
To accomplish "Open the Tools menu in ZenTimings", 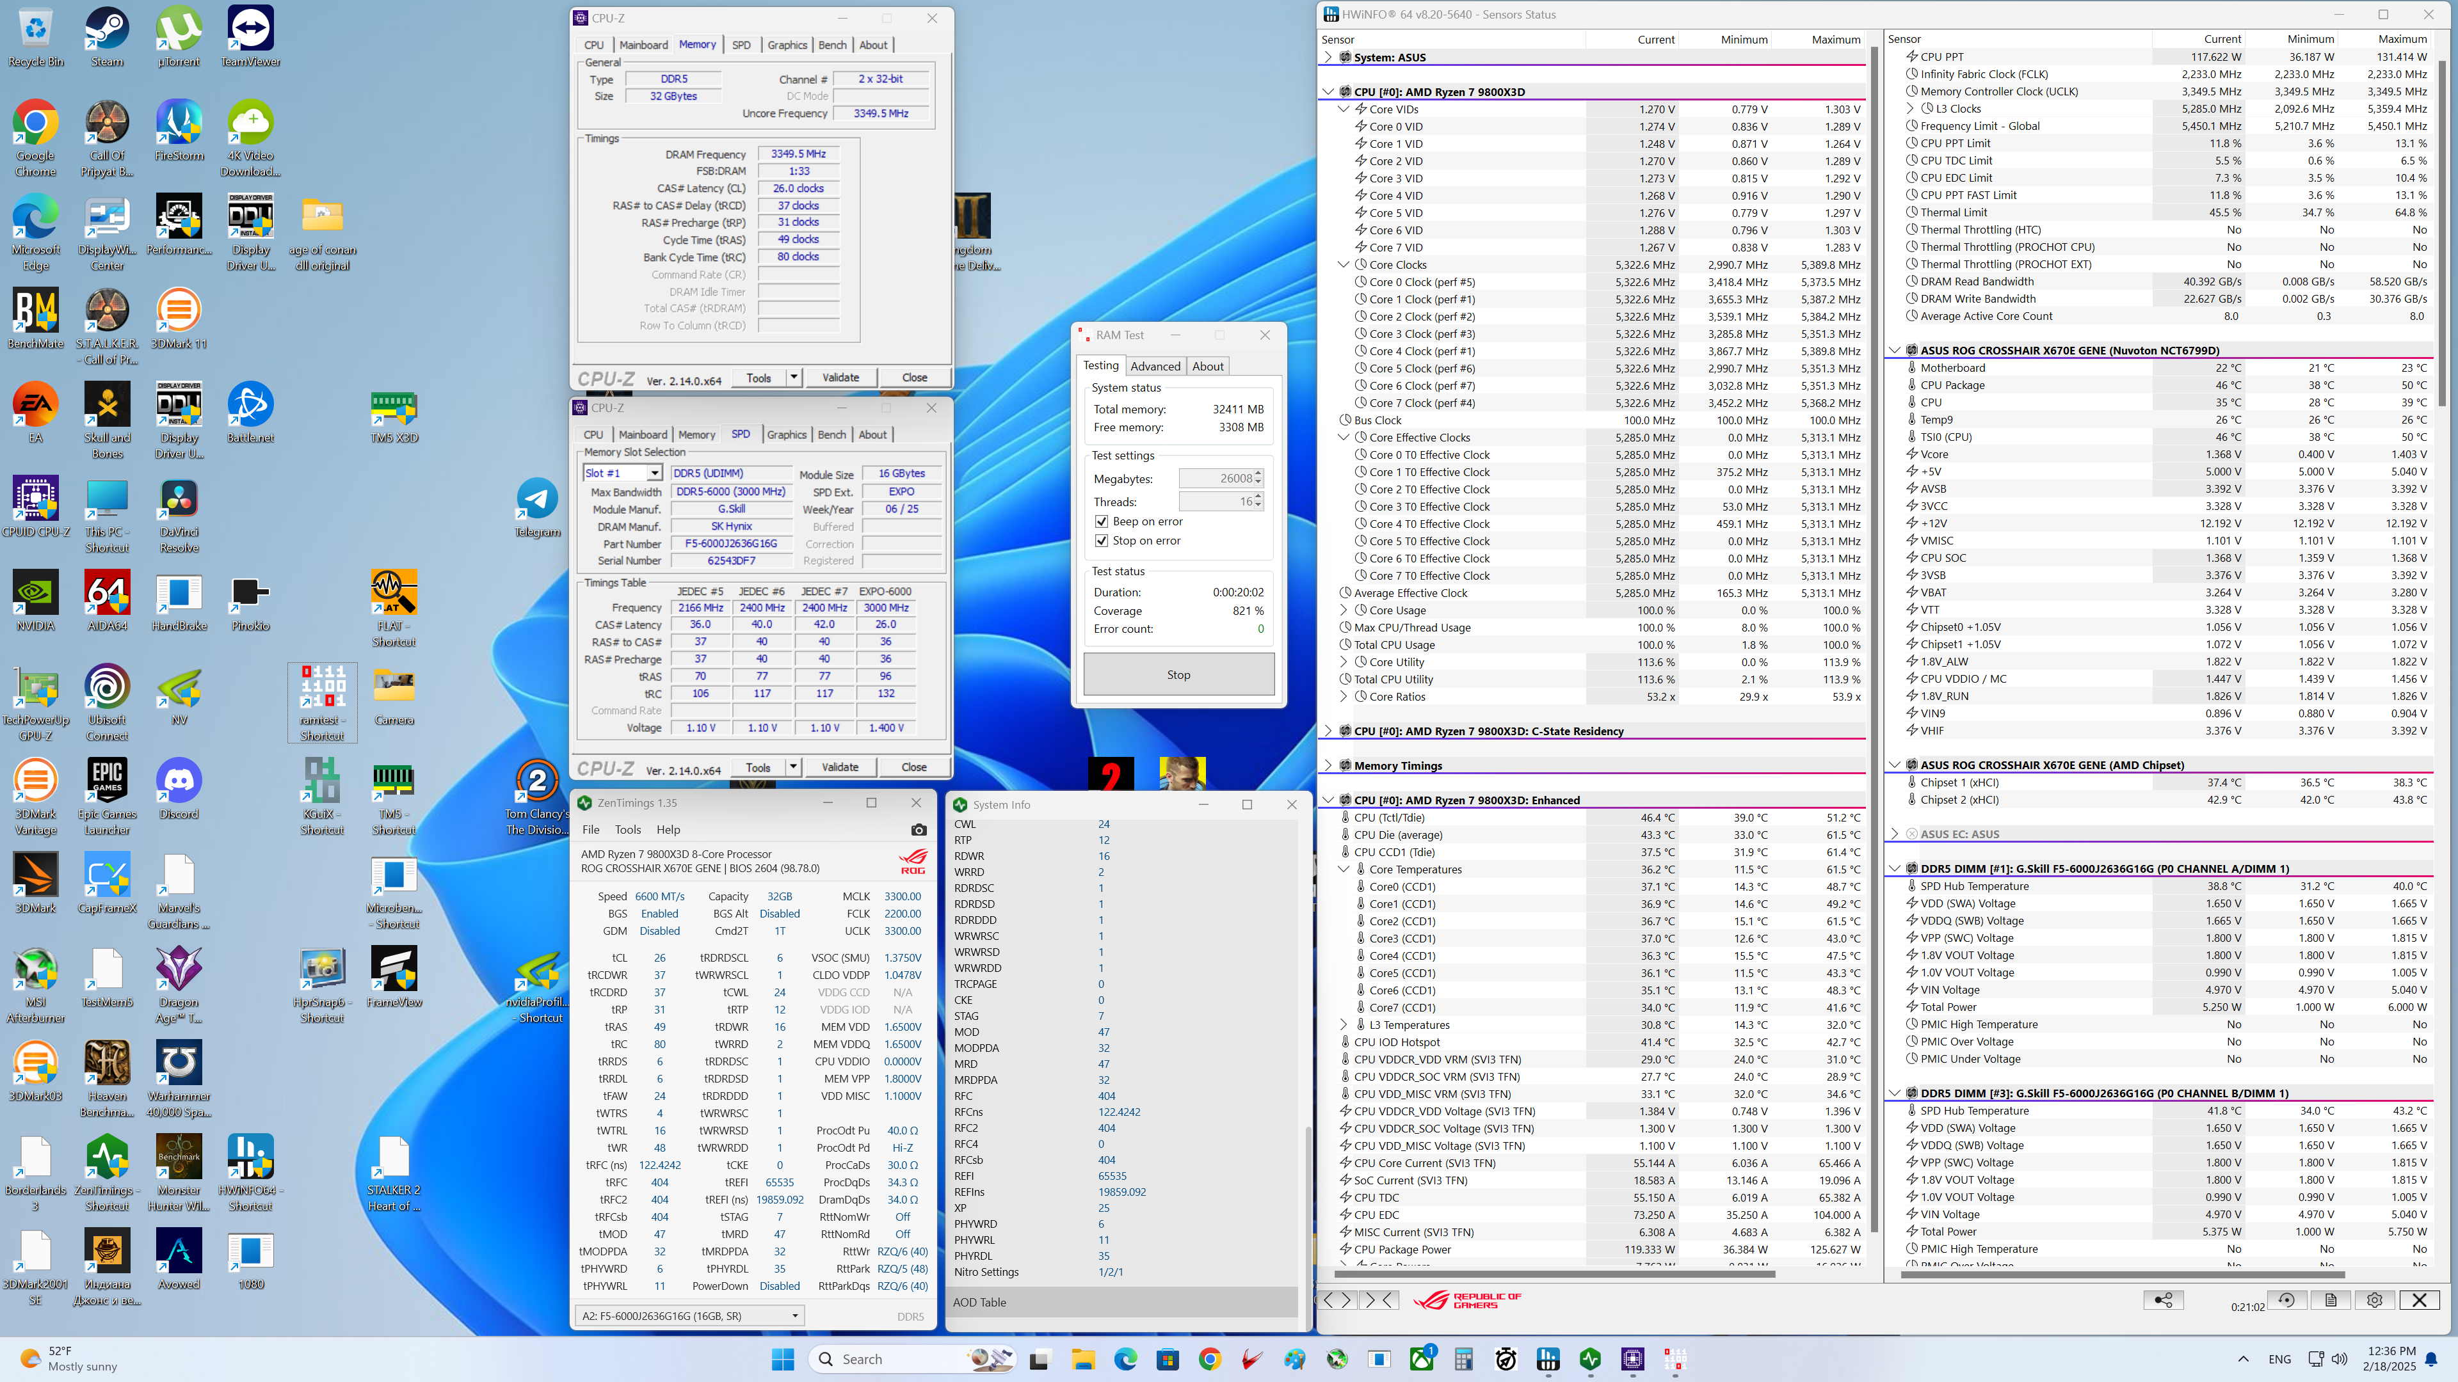I will coord(628,830).
